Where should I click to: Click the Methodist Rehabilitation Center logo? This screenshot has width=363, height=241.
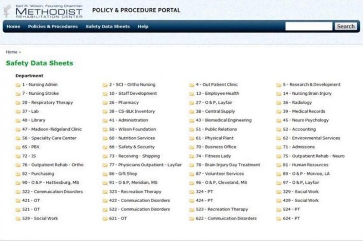click(43, 11)
